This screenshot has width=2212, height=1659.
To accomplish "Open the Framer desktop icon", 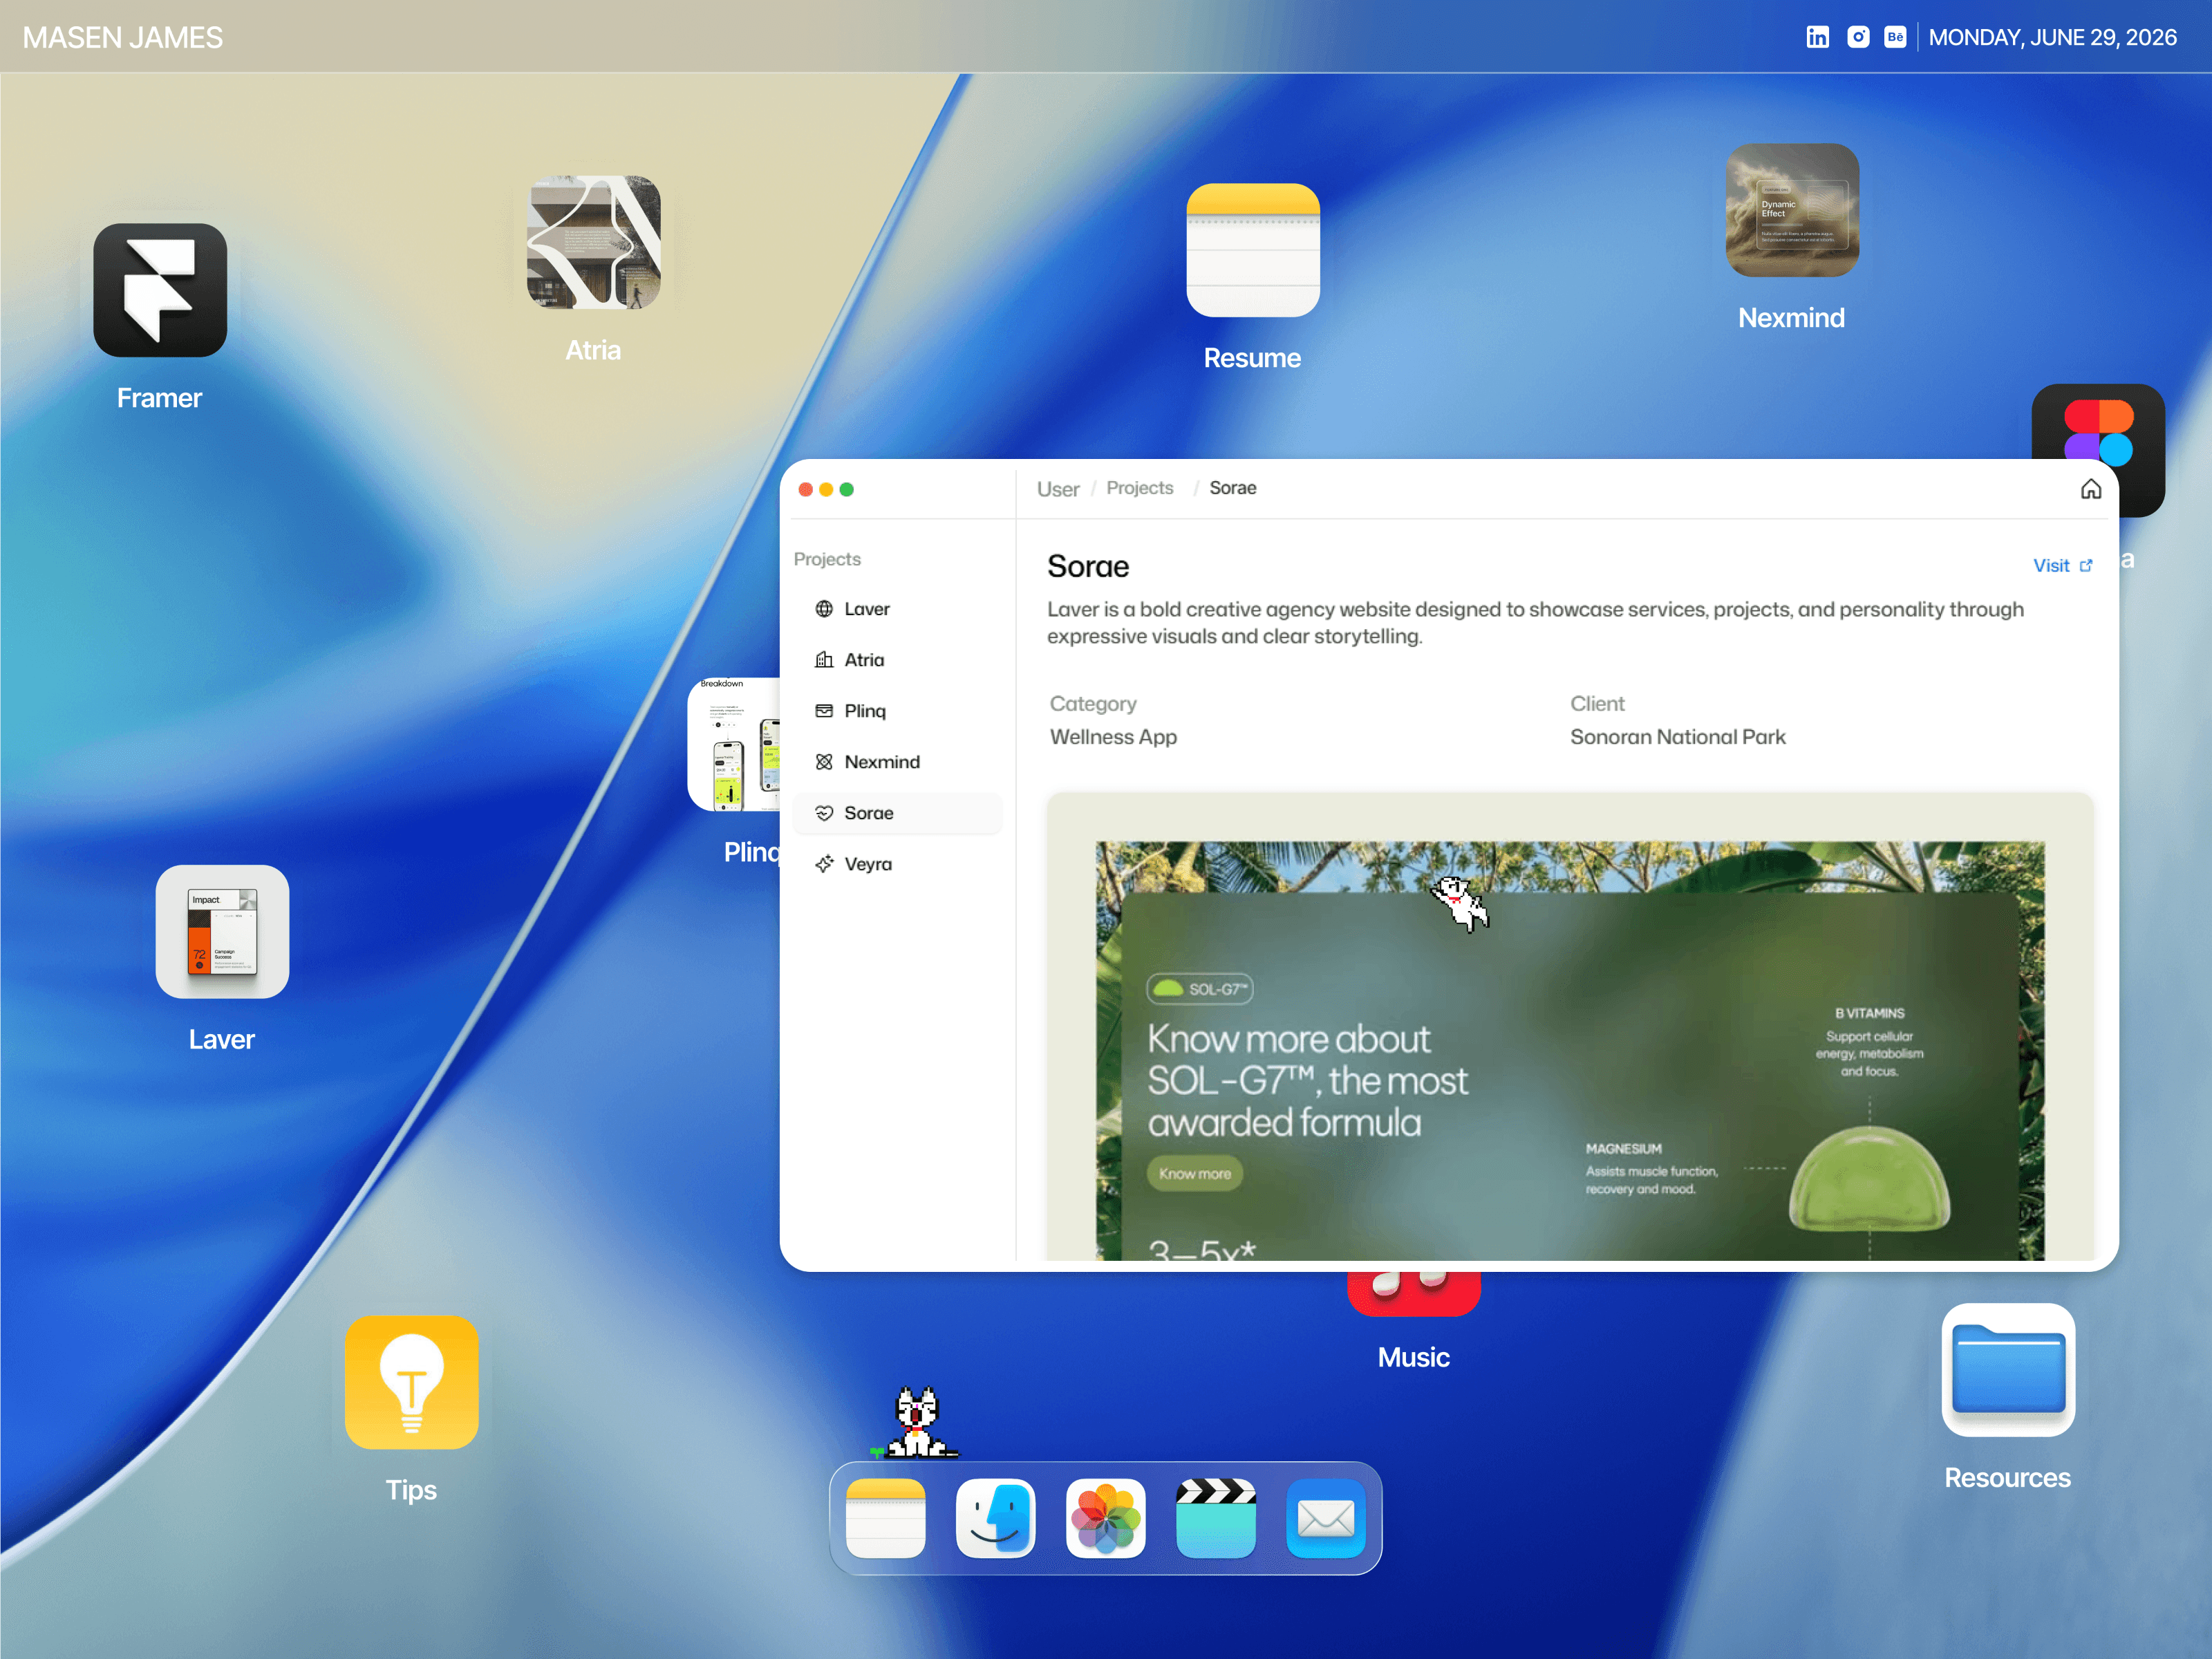I will coord(160,290).
